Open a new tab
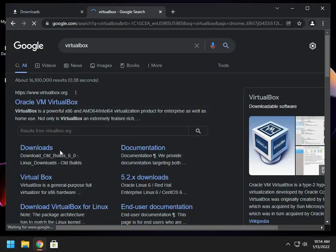The height and width of the screenshot is (252, 336). [x=173, y=12]
